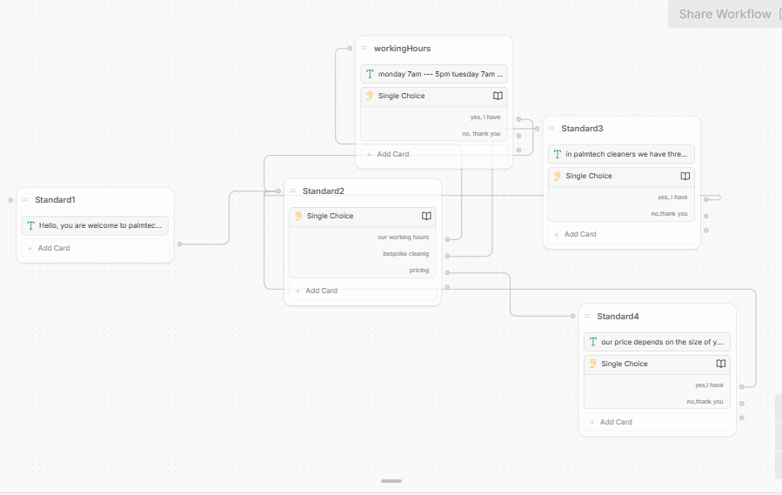Image resolution: width=782 pixels, height=495 pixels.
Task: Select the 'our working hours' choice option
Action: click(x=403, y=237)
